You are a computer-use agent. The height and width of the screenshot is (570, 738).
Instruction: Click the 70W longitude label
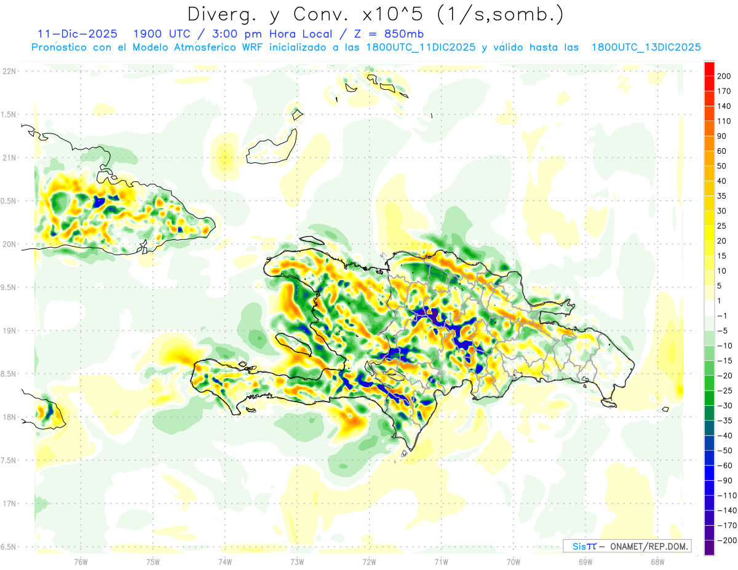click(x=513, y=562)
